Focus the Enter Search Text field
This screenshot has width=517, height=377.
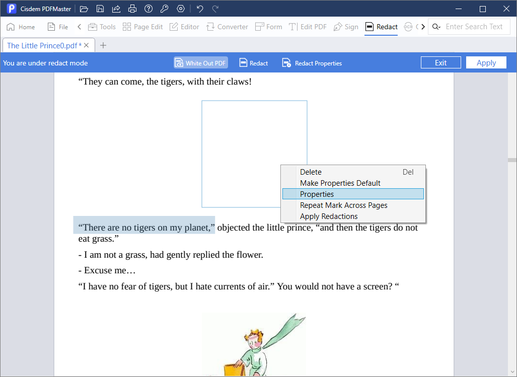[474, 27]
